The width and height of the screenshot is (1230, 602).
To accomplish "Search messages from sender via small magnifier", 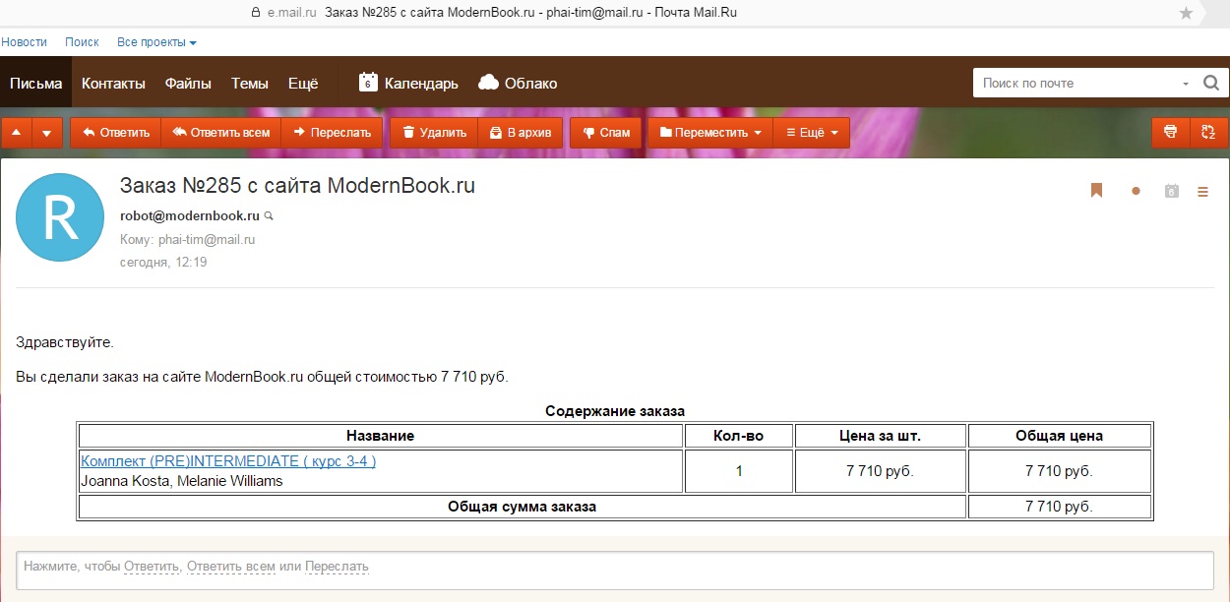I will [269, 215].
